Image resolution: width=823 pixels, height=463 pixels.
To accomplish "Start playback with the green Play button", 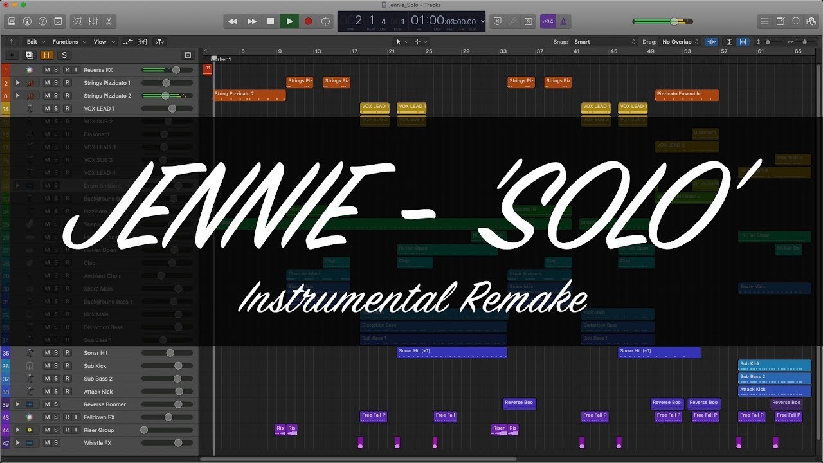I will 289,21.
